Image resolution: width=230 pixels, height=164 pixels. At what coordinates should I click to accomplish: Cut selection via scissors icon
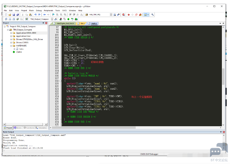(23, 15)
